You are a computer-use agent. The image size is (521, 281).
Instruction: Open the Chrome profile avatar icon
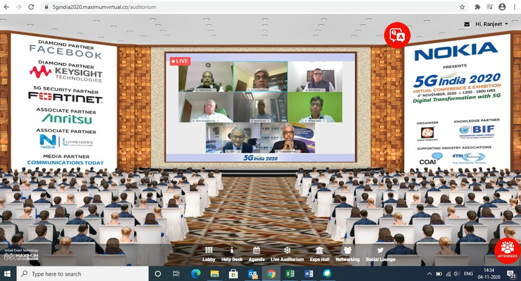pos(502,7)
